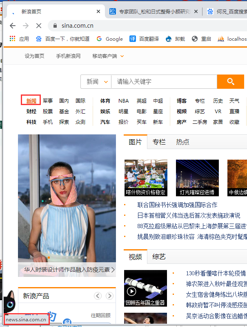This screenshot has width=247, height=327.
Task: Open the 科技 navigation link
Action: tap(31, 122)
